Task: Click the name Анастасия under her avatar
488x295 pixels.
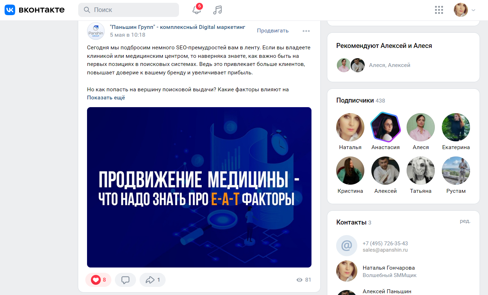Action: coord(385,147)
